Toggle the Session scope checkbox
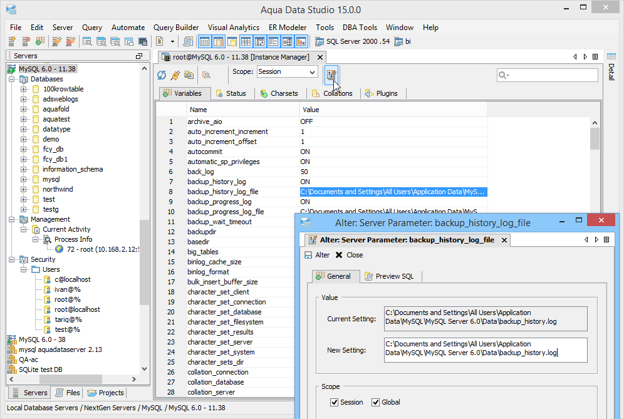Image resolution: width=624 pixels, height=419 pixels. (x=335, y=402)
